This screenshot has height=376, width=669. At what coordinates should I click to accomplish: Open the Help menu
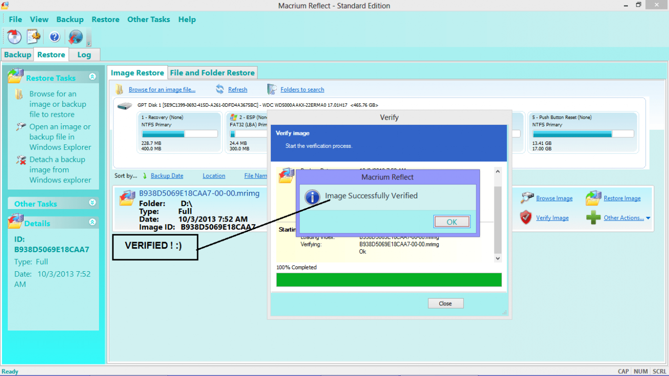pyautogui.click(x=187, y=19)
